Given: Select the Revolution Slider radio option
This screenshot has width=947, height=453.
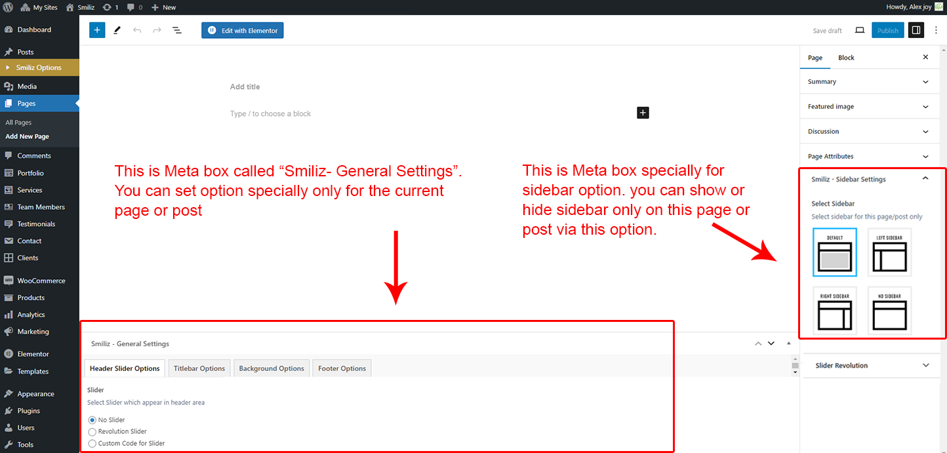Looking at the screenshot, I should click(92, 431).
